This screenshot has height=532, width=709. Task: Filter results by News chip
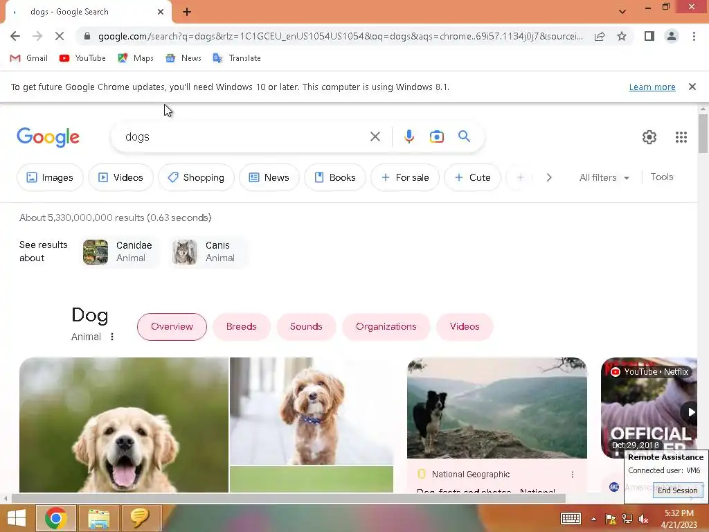269,177
